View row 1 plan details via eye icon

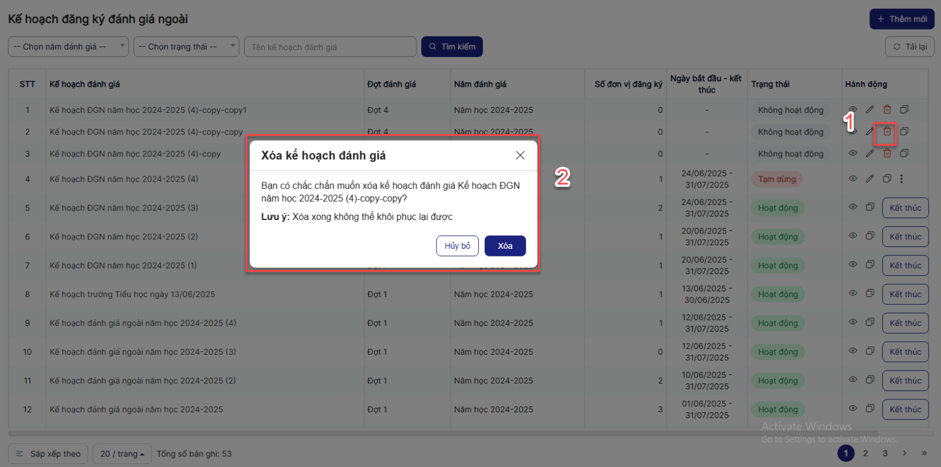point(853,109)
